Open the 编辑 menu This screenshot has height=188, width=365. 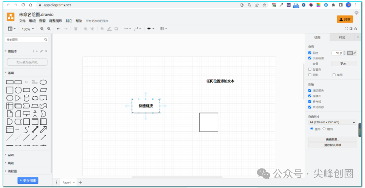[32, 21]
